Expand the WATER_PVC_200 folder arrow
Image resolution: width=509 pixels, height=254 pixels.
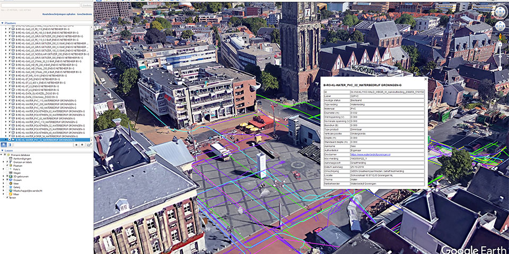tap(6, 104)
